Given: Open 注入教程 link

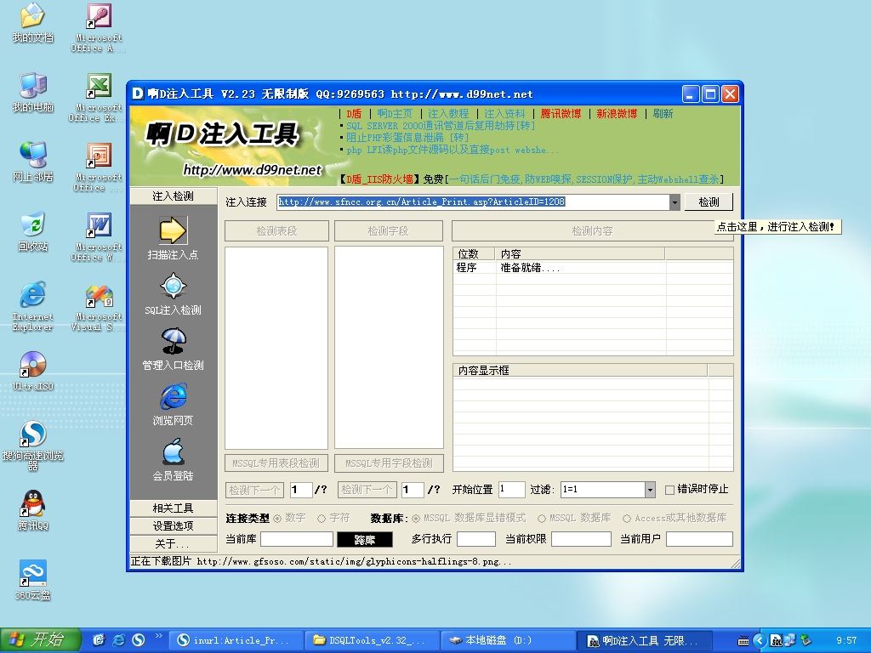Looking at the screenshot, I should point(448,114).
